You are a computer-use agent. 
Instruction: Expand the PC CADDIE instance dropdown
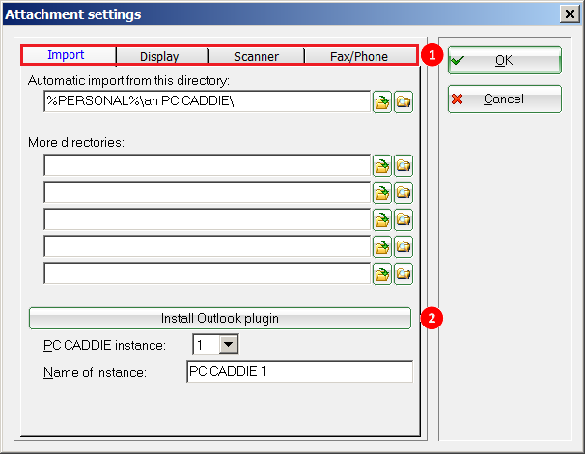point(229,345)
